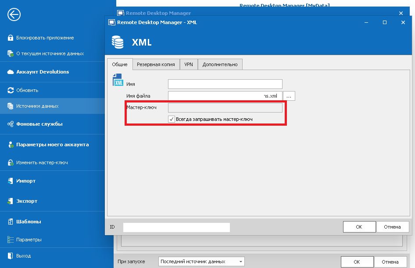Click the Имя файла input field
Viewport: 415px width, 268px height.
click(x=225, y=96)
